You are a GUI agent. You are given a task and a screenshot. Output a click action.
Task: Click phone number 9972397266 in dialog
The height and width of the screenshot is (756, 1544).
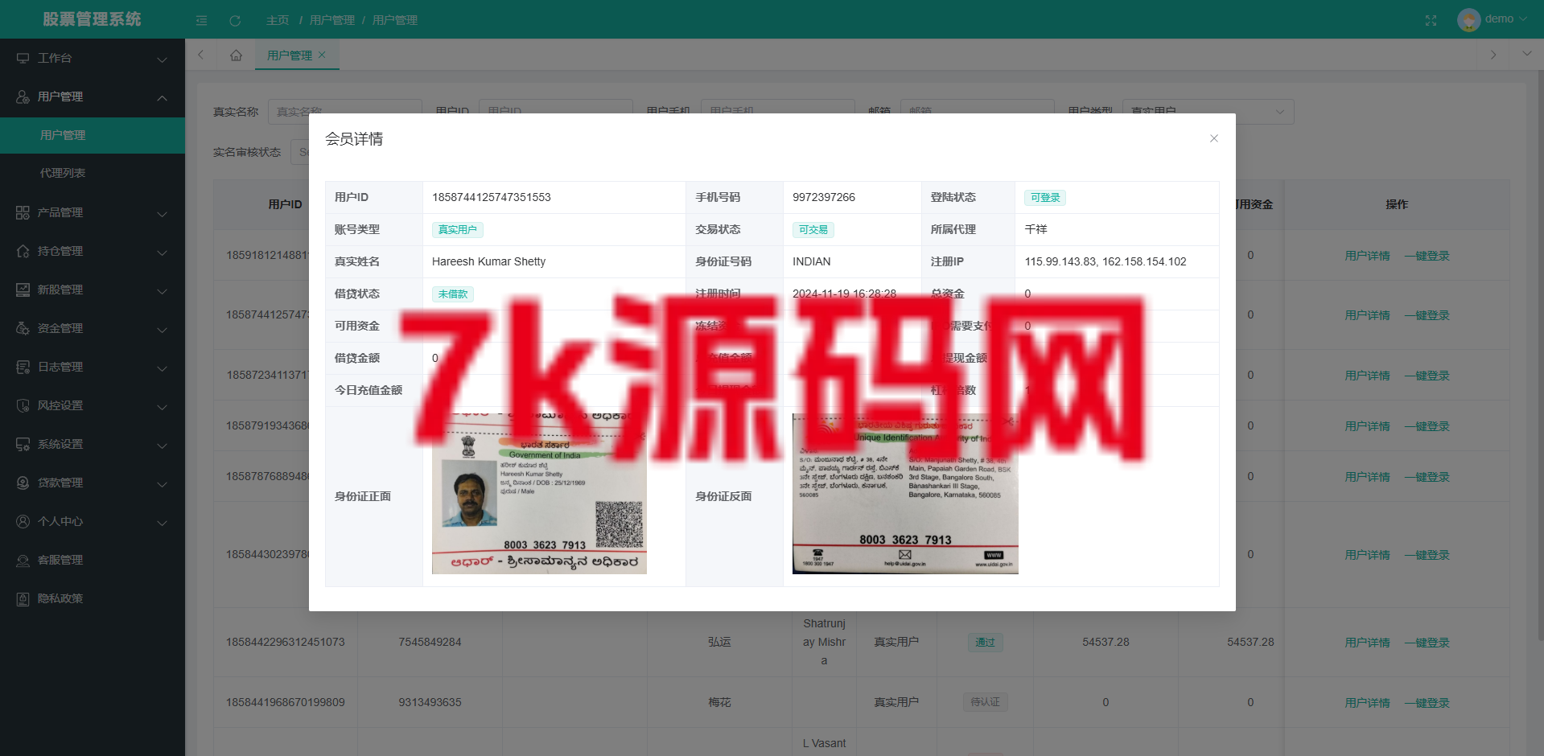(824, 197)
